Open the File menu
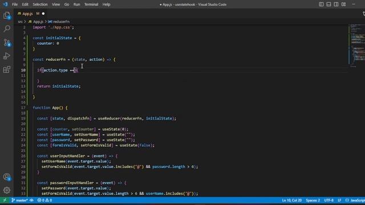Screen dimensions: 365x205 coord(15,4)
